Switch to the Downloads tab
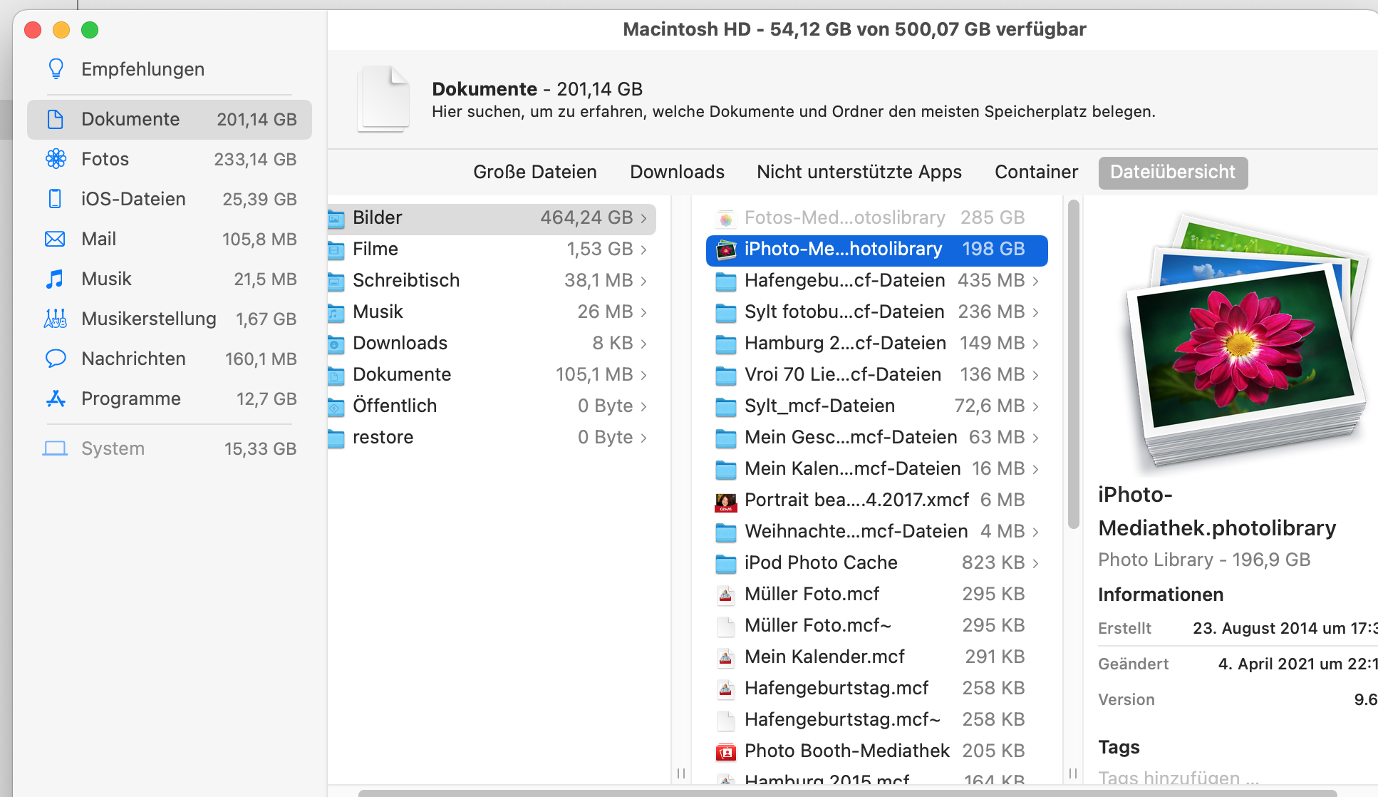 677,173
